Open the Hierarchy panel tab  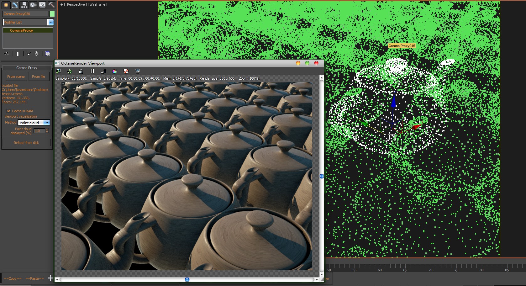24,5
